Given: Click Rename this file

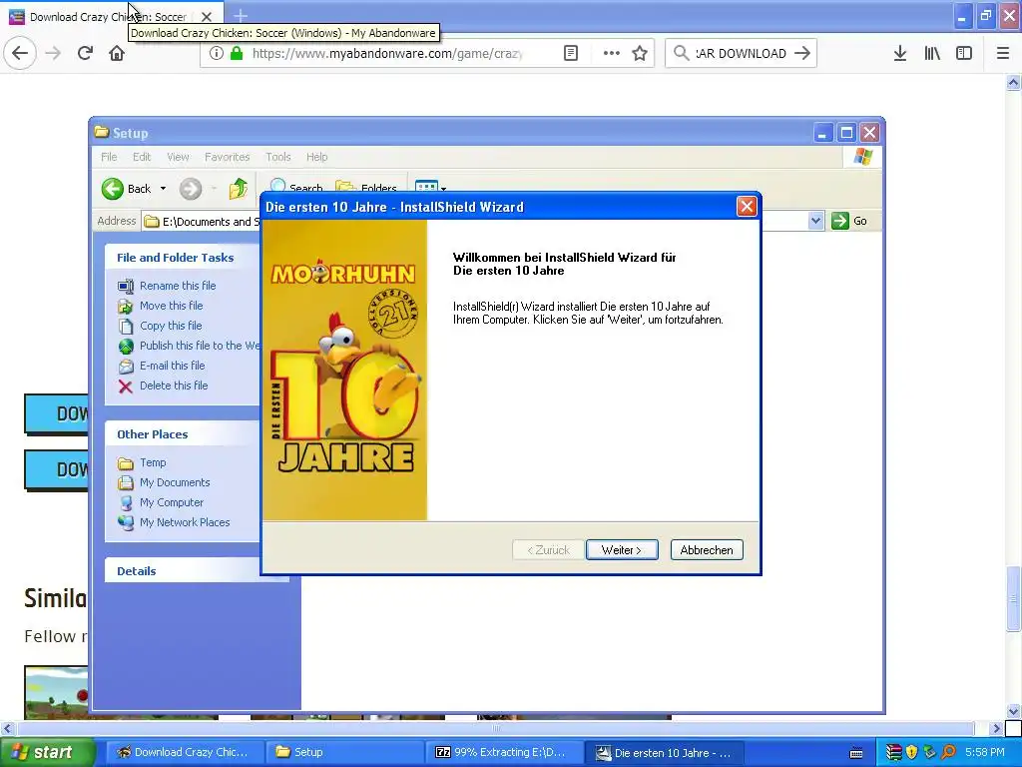Looking at the screenshot, I should coord(178,286).
